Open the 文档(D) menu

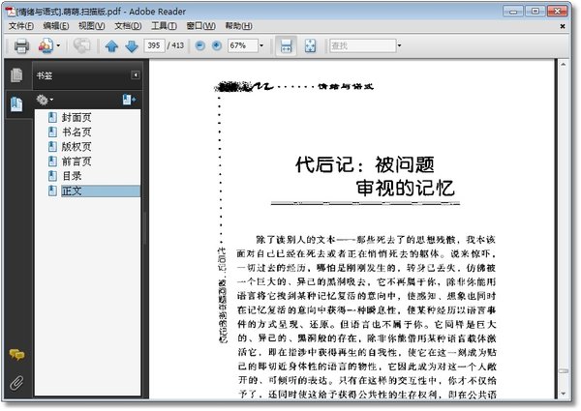[128, 26]
